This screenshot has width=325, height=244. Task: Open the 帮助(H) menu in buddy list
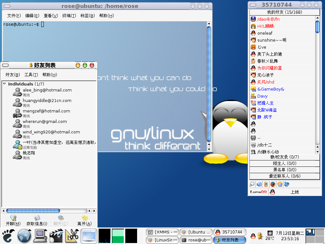click(50, 75)
